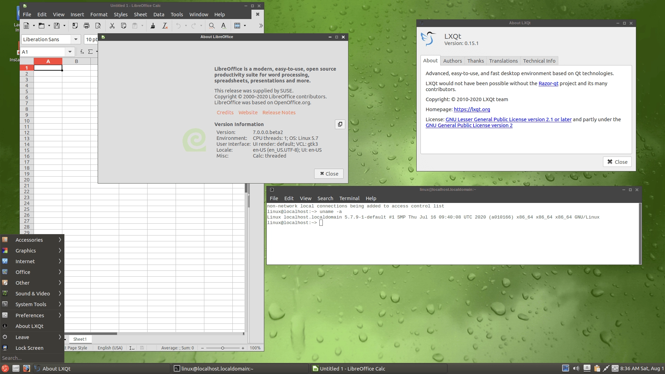The width and height of the screenshot is (665, 374).
Task: Switch to the Calc window via taskbar button
Action: click(x=379, y=368)
